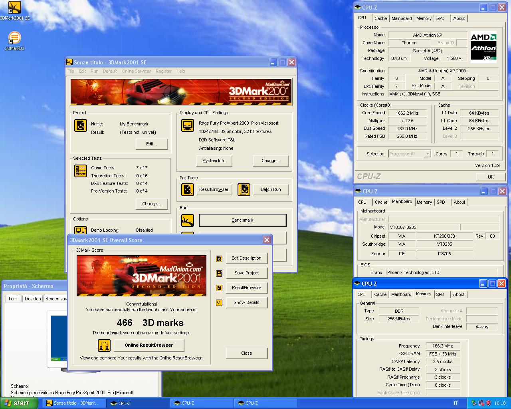The height and width of the screenshot is (409, 511).
Task: Click the Save Project button
Action: 246,273
